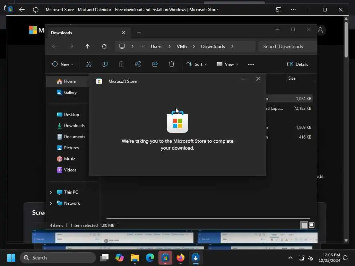Image resolution: width=355 pixels, height=266 pixels.
Task: Click the Paste clipboard icon in File Explorer
Action: (x=122, y=64)
